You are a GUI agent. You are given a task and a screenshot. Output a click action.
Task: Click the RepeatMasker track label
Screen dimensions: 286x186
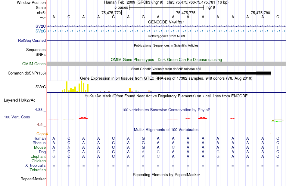33,179
